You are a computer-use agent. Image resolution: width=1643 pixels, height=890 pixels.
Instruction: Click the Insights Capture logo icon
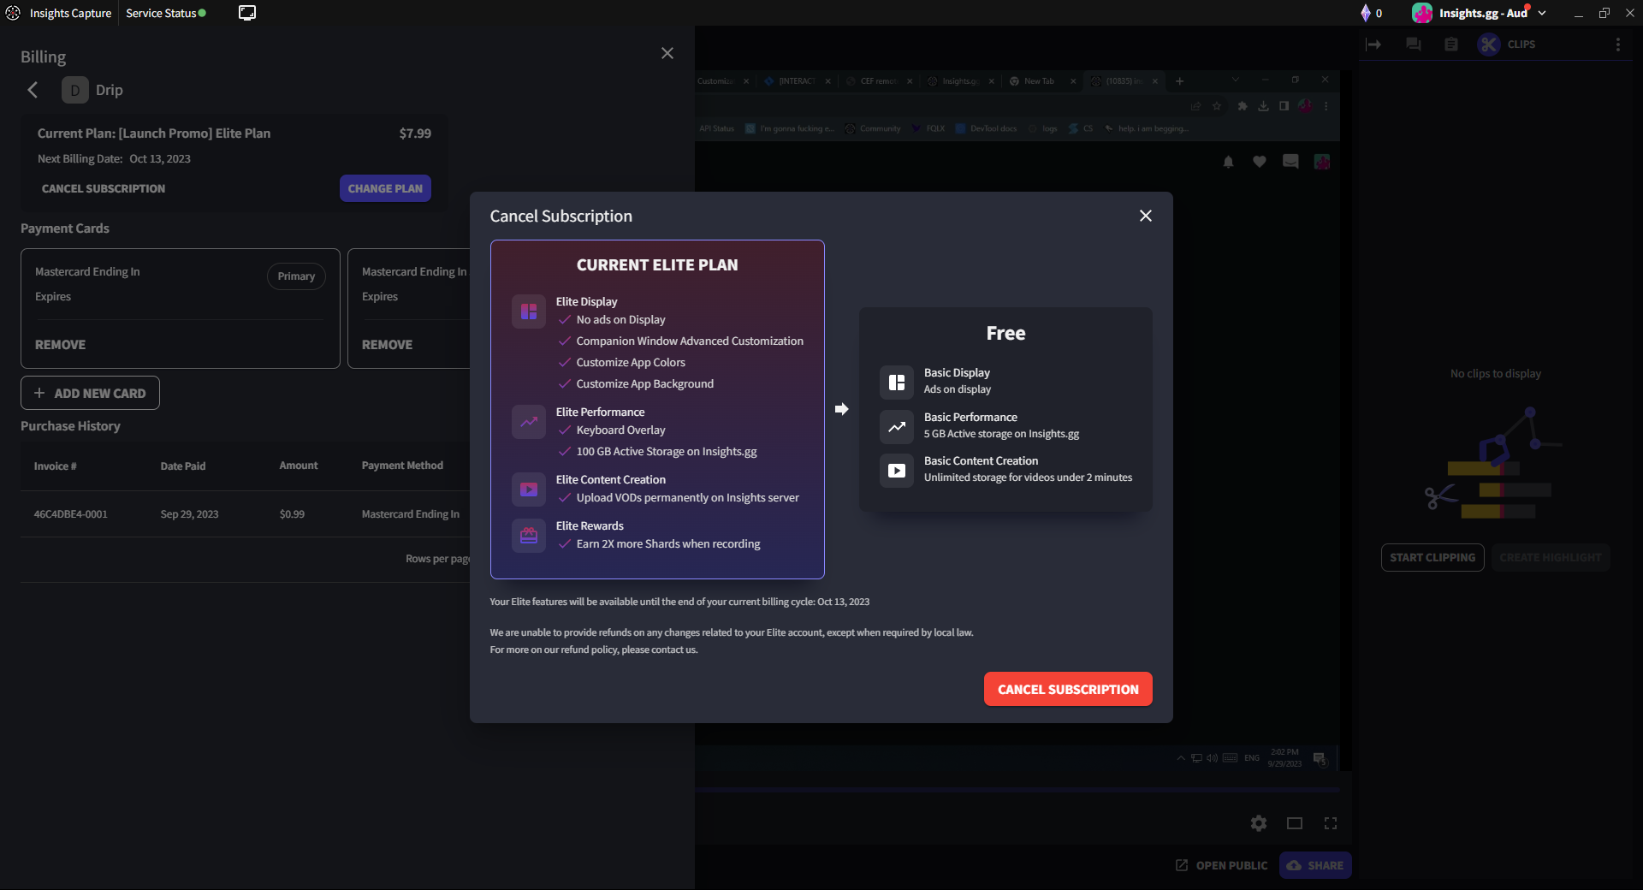click(13, 13)
